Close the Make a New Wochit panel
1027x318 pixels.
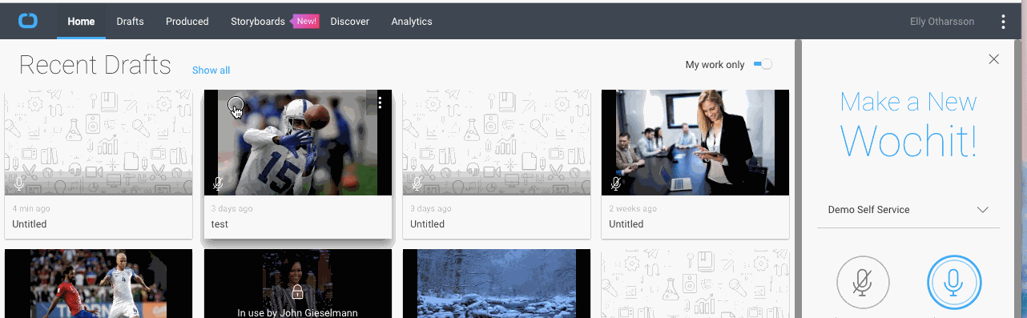[x=993, y=59]
